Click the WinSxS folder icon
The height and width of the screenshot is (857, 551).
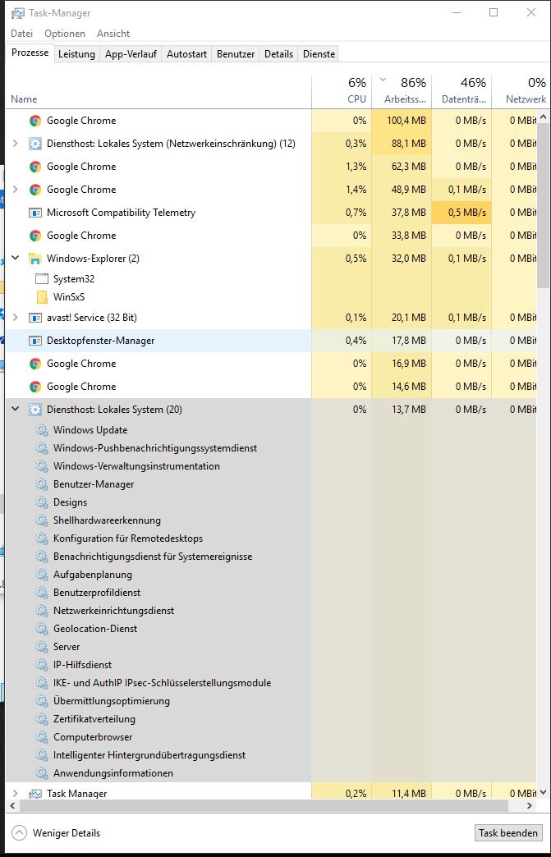coord(42,297)
